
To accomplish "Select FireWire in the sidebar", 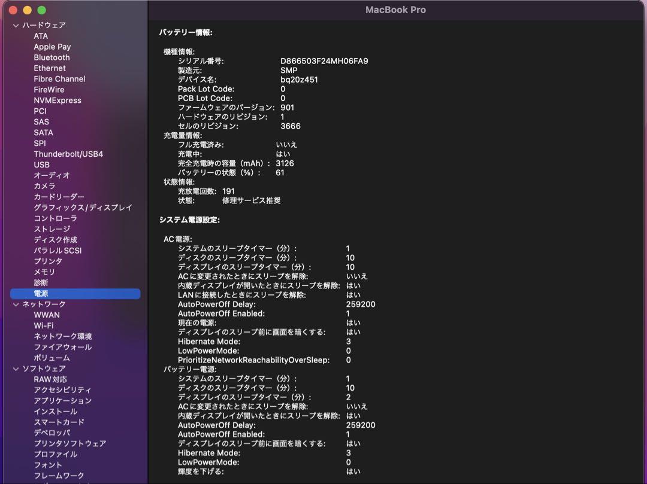I will pos(49,90).
